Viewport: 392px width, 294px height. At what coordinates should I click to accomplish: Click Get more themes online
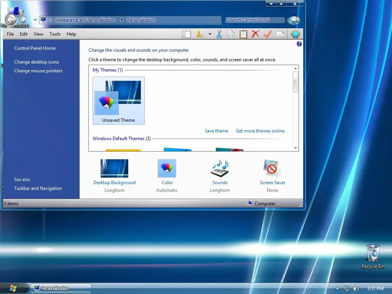(260, 131)
